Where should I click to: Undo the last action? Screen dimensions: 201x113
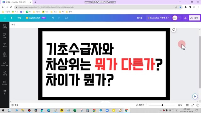[x=53, y=18]
